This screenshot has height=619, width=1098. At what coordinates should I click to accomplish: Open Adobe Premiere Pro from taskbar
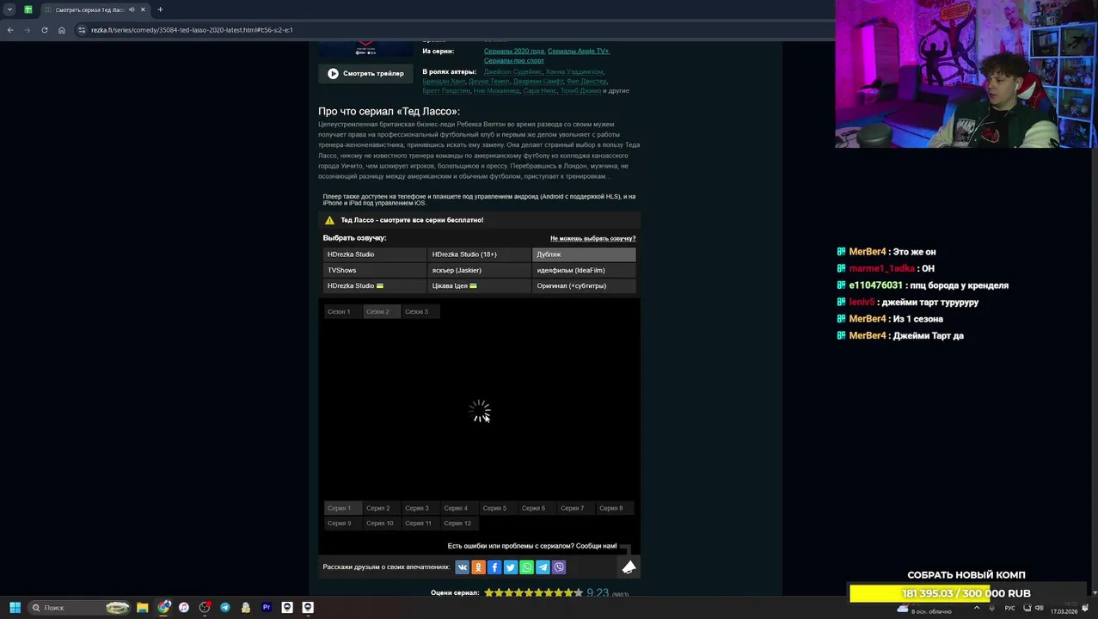[x=267, y=608]
